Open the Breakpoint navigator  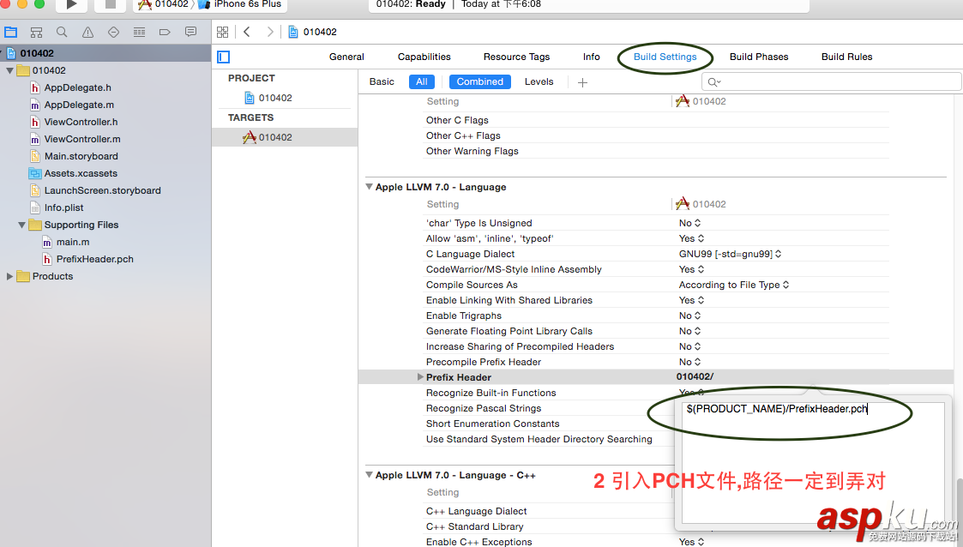(x=165, y=31)
